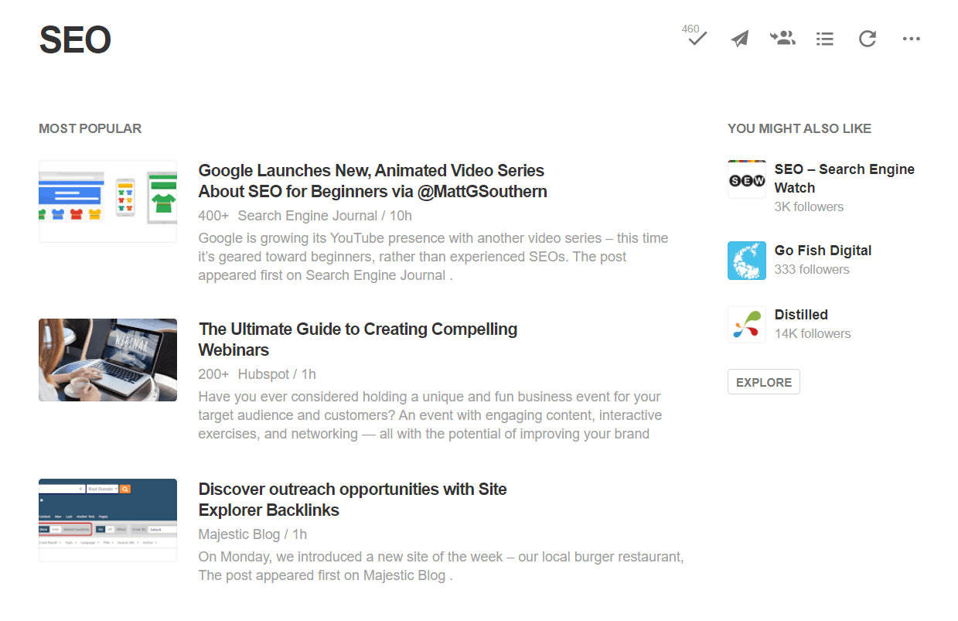The width and height of the screenshot is (958, 621).
Task: Open the more options menu
Action: tap(911, 39)
